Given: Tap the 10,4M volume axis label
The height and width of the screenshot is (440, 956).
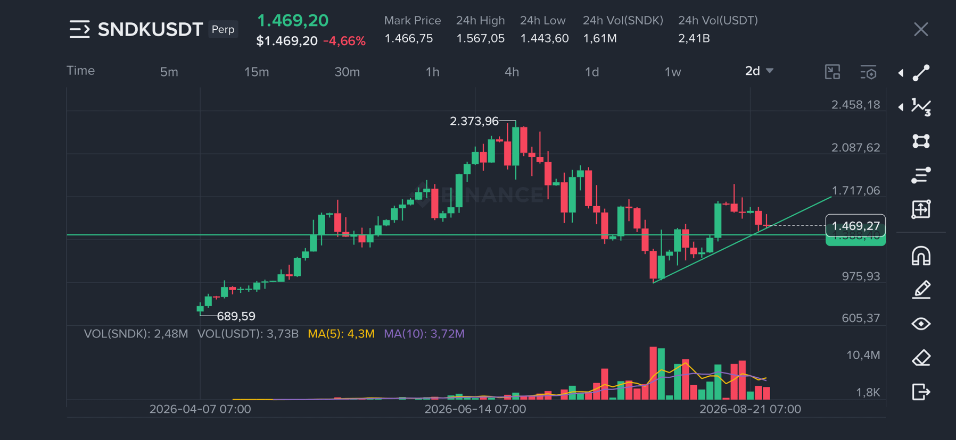Looking at the screenshot, I should [863, 355].
